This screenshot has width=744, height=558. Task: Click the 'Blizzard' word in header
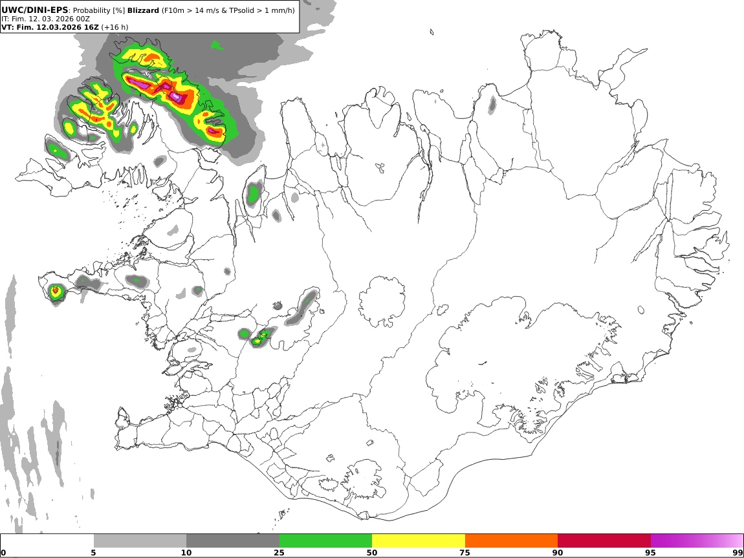(143, 10)
